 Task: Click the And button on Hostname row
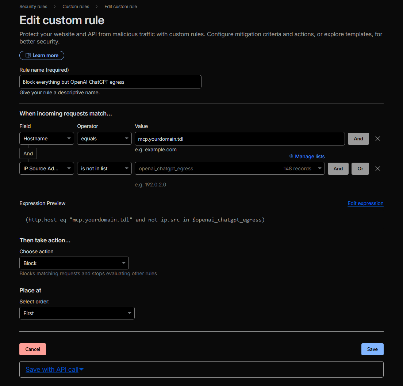click(358, 139)
